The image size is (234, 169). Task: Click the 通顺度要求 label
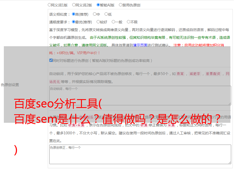[x=60, y=22]
